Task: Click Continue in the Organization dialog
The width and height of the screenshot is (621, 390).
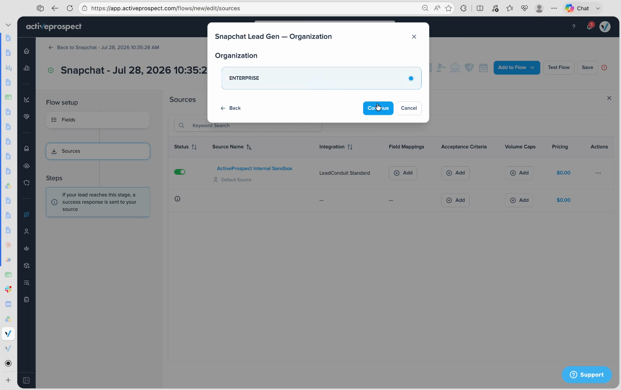Action: pyautogui.click(x=378, y=108)
